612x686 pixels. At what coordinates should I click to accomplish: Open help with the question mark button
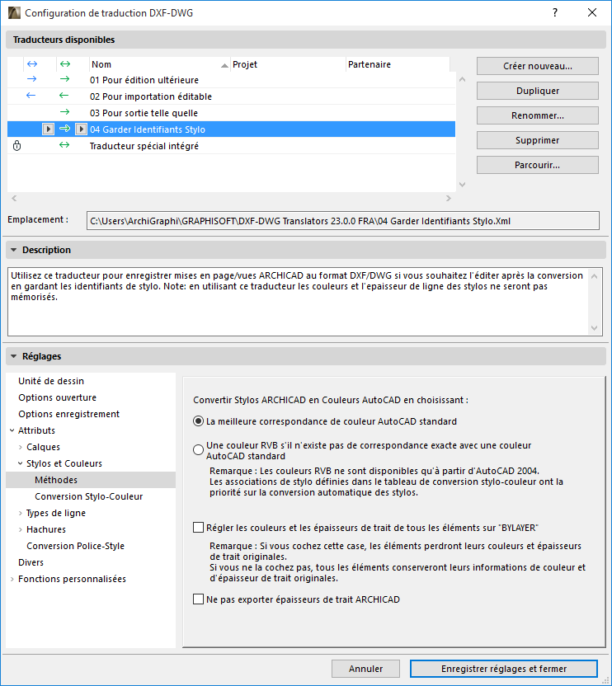[x=554, y=12]
